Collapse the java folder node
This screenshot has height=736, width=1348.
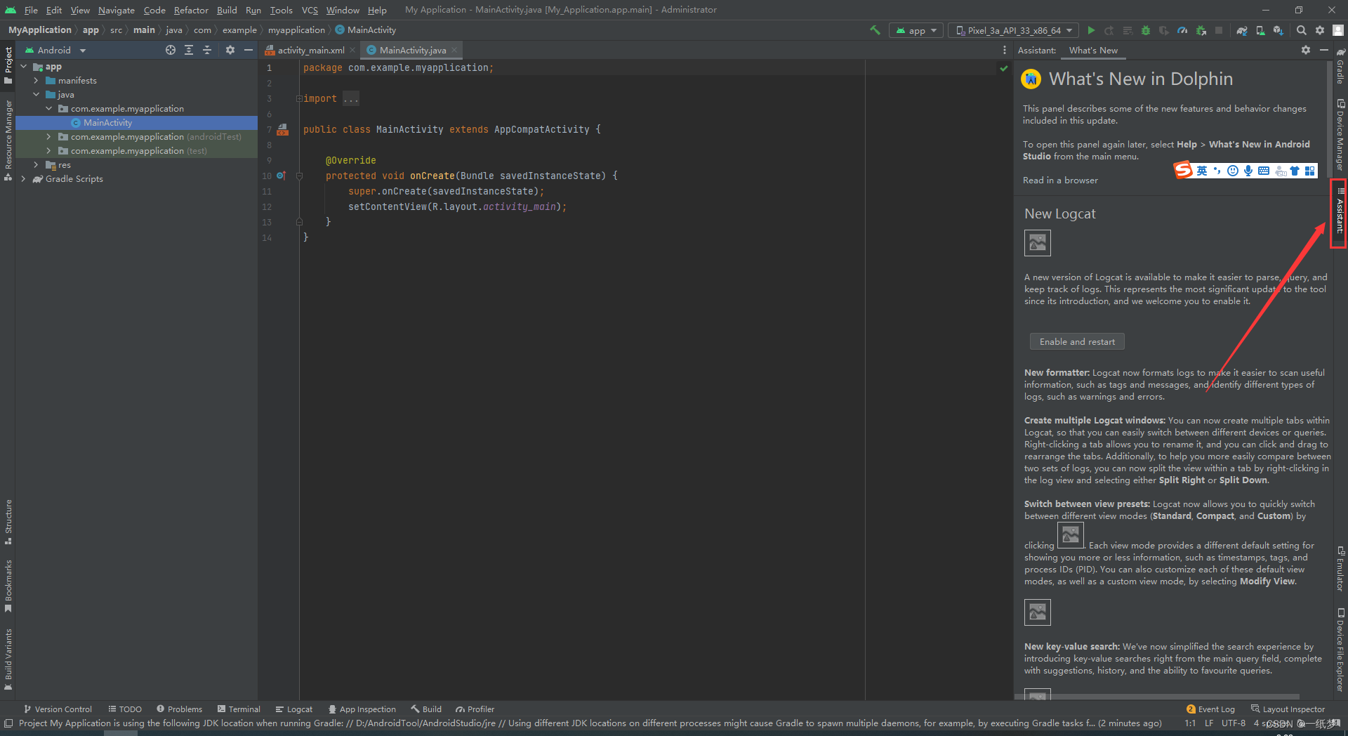click(36, 95)
